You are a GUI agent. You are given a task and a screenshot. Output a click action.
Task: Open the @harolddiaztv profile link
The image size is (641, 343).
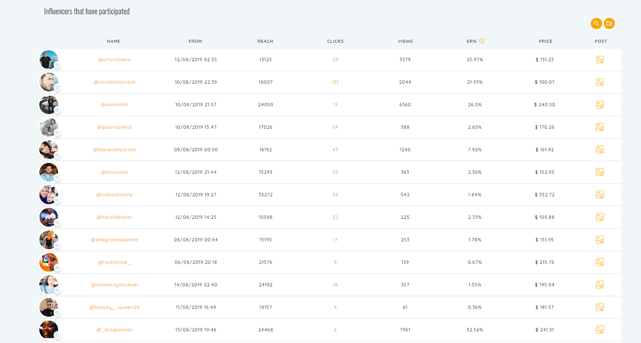click(114, 217)
